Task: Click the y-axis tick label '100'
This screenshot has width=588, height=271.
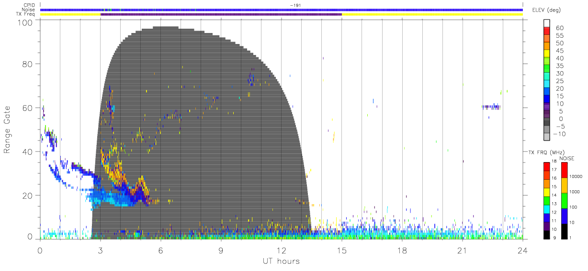Action: click(x=24, y=22)
